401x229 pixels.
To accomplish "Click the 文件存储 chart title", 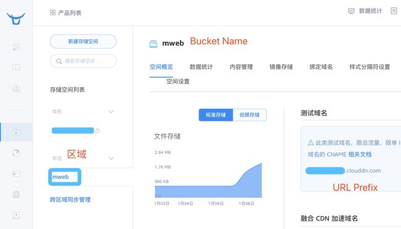I will coord(167,136).
